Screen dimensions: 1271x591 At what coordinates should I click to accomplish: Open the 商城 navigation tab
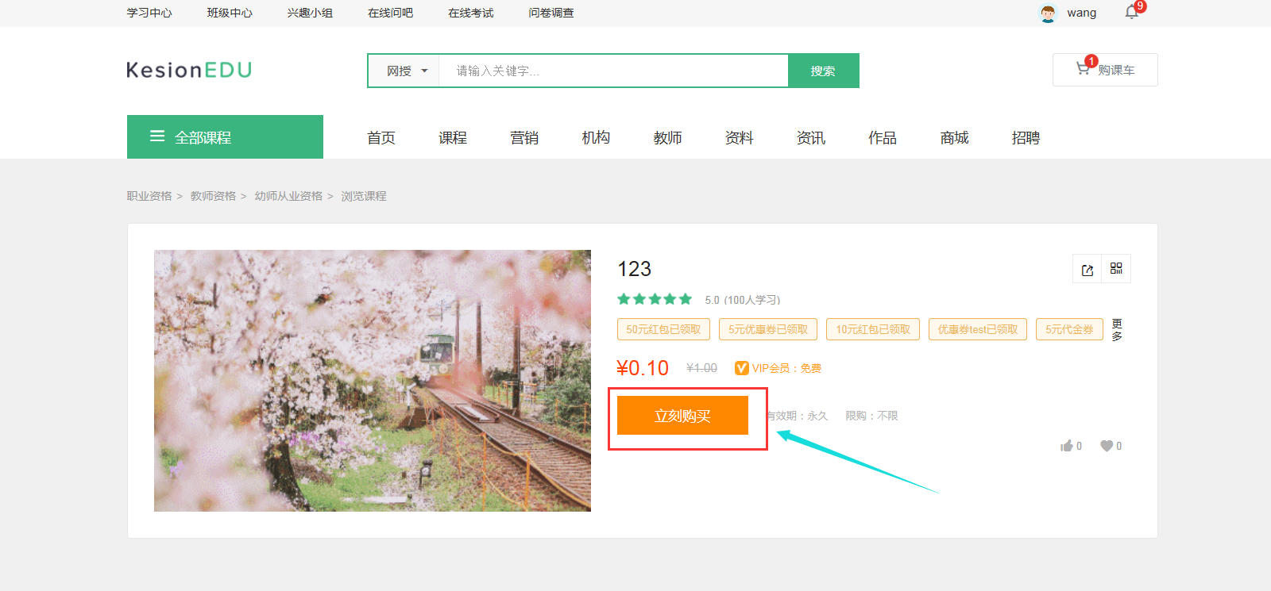[x=954, y=138]
